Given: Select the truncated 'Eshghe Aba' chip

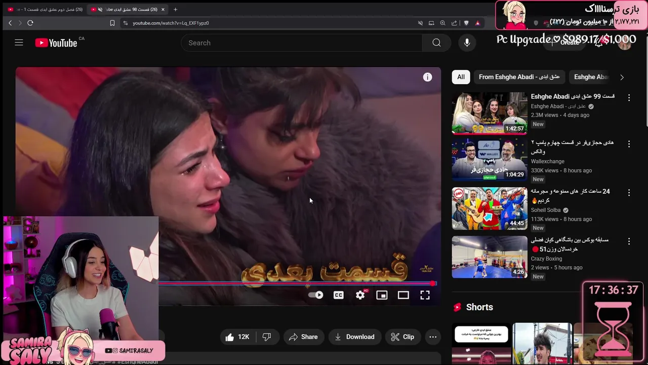Looking at the screenshot, I should (x=591, y=77).
